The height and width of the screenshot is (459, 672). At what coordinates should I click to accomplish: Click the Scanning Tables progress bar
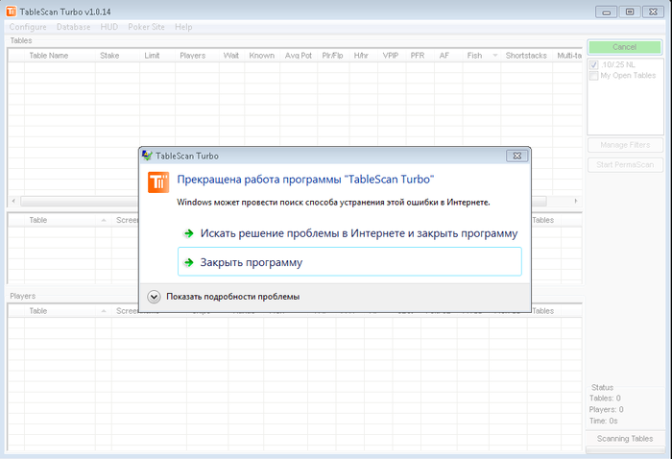pyautogui.click(x=625, y=449)
